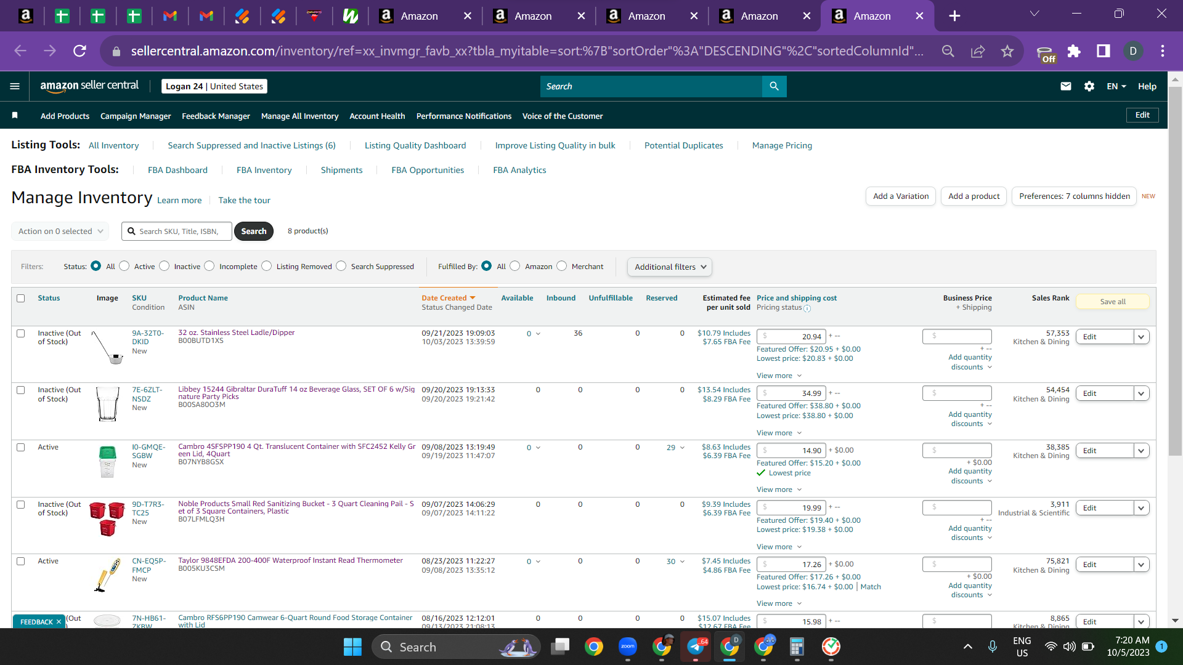Open Edit dropdown arrow for Ladle row
The width and height of the screenshot is (1183, 665).
1141,337
